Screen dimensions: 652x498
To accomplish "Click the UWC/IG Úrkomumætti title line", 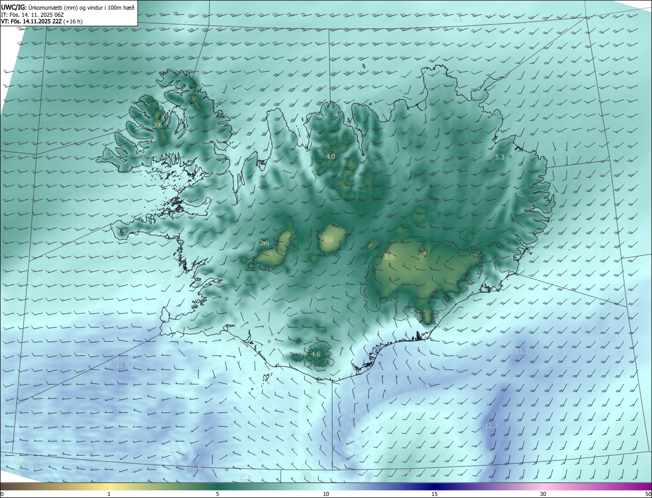I will pyautogui.click(x=68, y=7).
